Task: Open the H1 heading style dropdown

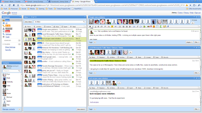Action: 116,27
